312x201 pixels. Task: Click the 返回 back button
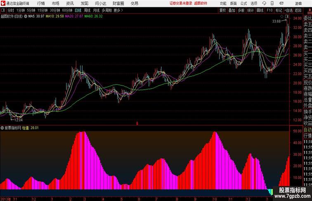click(x=298, y=10)
